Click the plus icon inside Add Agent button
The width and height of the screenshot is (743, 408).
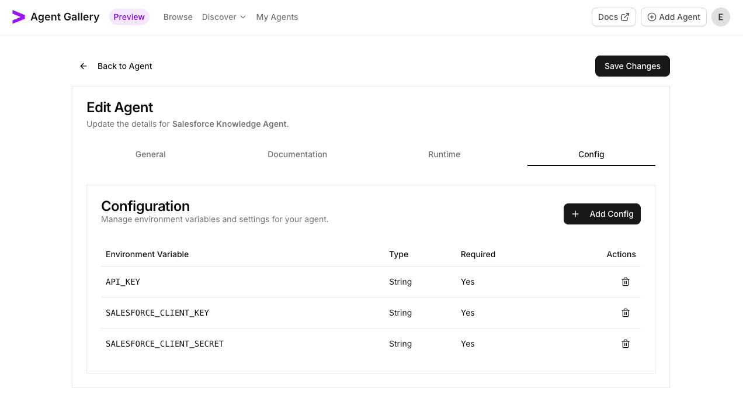651,17
